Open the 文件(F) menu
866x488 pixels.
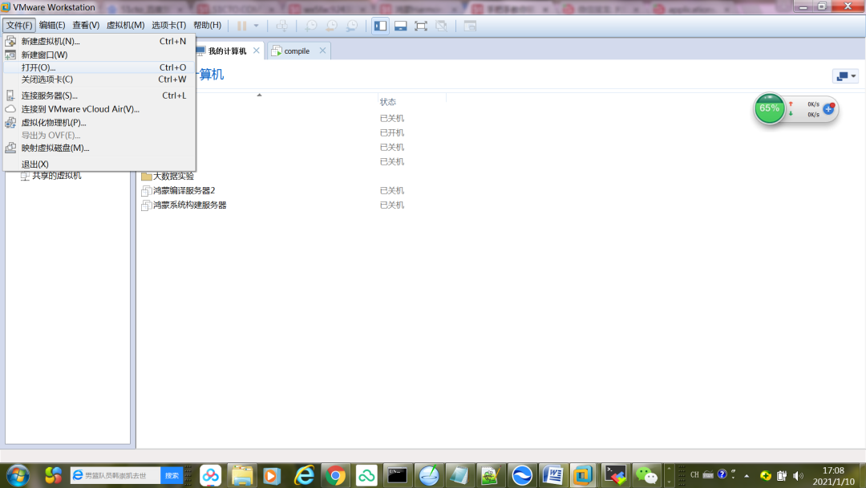click(19, 26)
